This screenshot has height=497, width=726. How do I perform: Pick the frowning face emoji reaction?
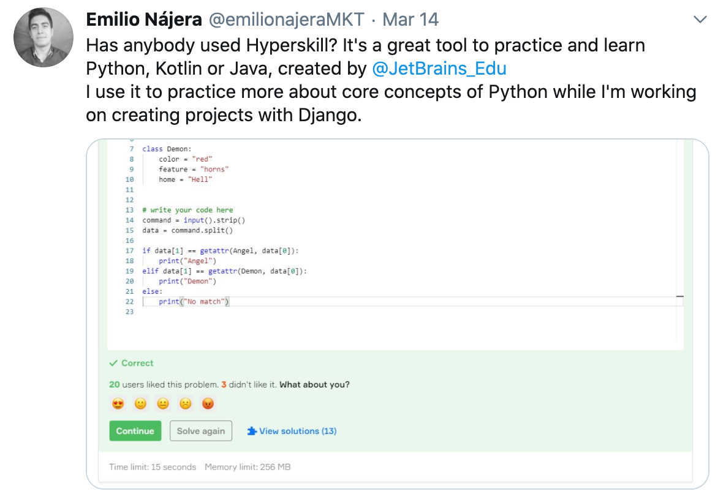point(185,404)
